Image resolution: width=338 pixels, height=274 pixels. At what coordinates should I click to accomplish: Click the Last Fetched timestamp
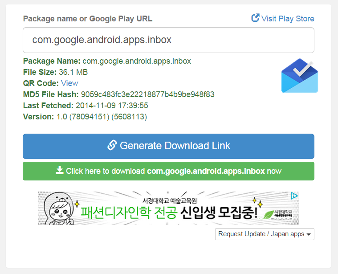(112, 106)
